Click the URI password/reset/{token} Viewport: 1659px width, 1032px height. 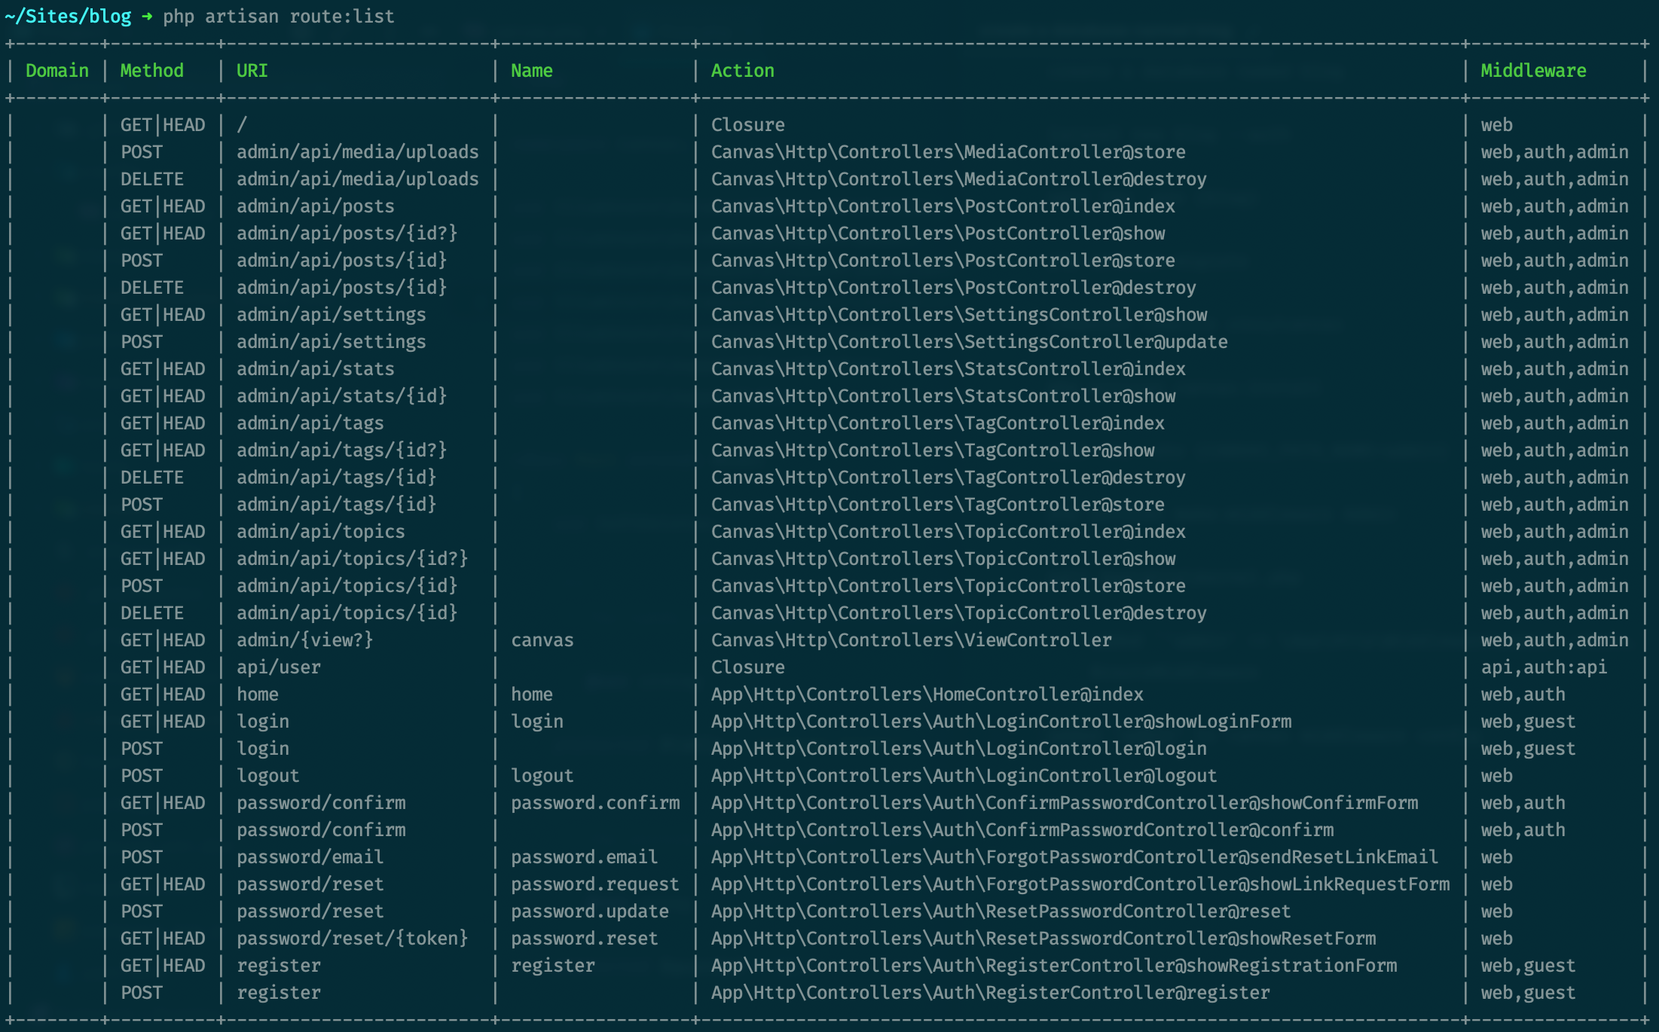point(353,939)
